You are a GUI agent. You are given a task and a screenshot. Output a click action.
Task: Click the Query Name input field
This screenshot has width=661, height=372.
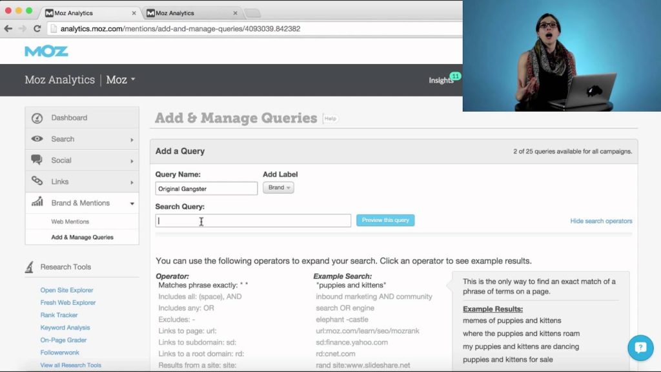pos(206,188)
